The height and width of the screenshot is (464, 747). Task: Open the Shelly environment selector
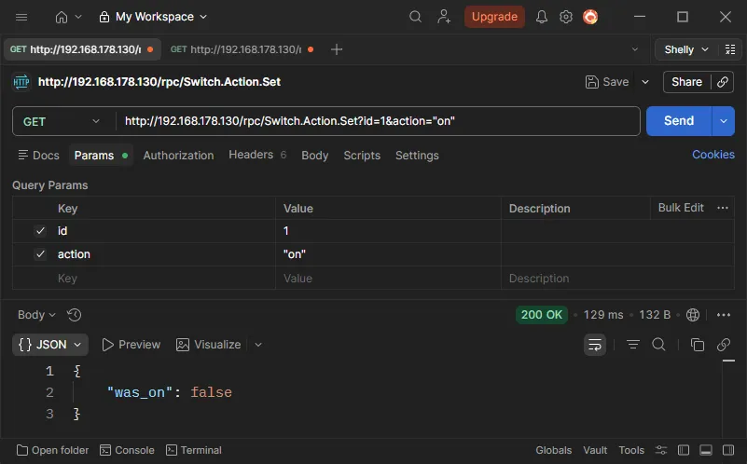[x=686, y=49]
